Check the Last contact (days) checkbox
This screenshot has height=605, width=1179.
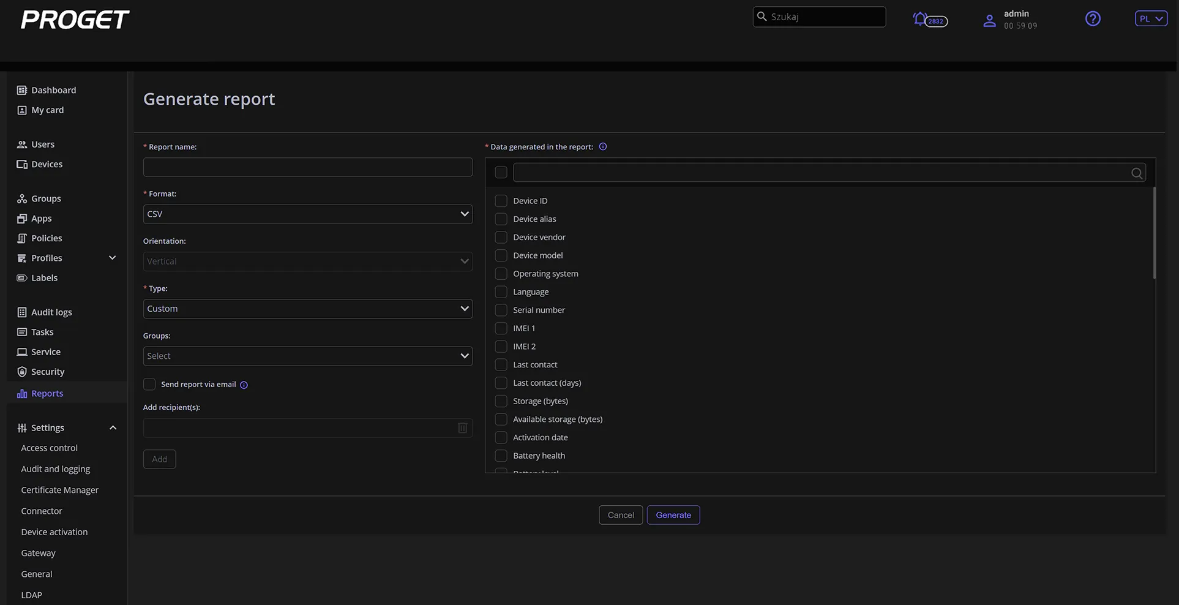pos(501,383)
